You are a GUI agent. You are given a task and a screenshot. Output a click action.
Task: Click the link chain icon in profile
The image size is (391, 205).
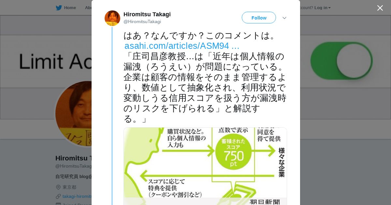click(58, 196)
